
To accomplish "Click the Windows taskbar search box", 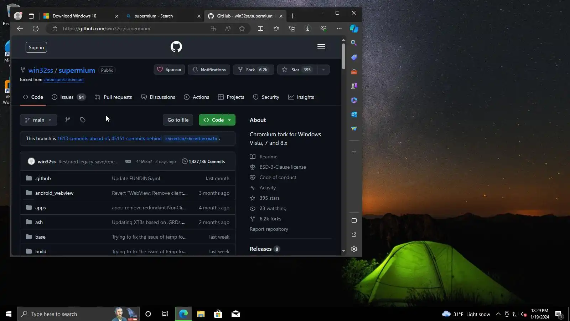I will 78,314.
